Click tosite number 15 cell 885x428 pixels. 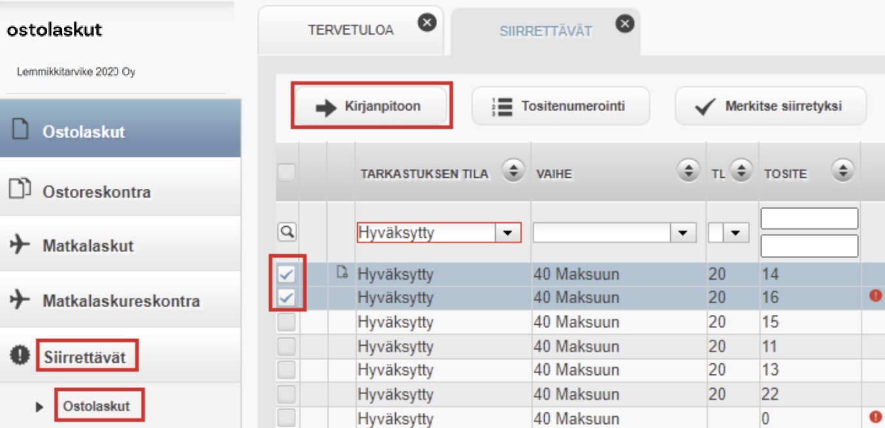coord(770,321)
